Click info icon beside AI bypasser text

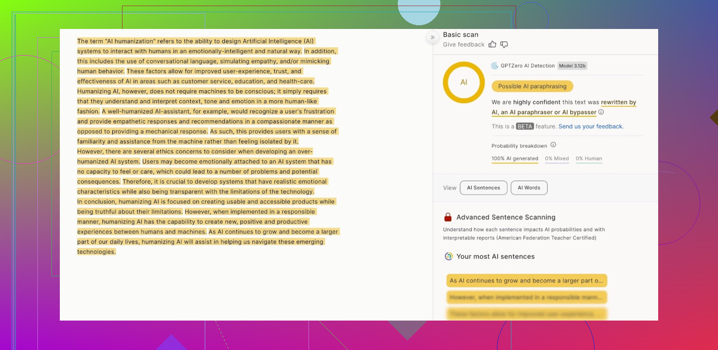601,112
